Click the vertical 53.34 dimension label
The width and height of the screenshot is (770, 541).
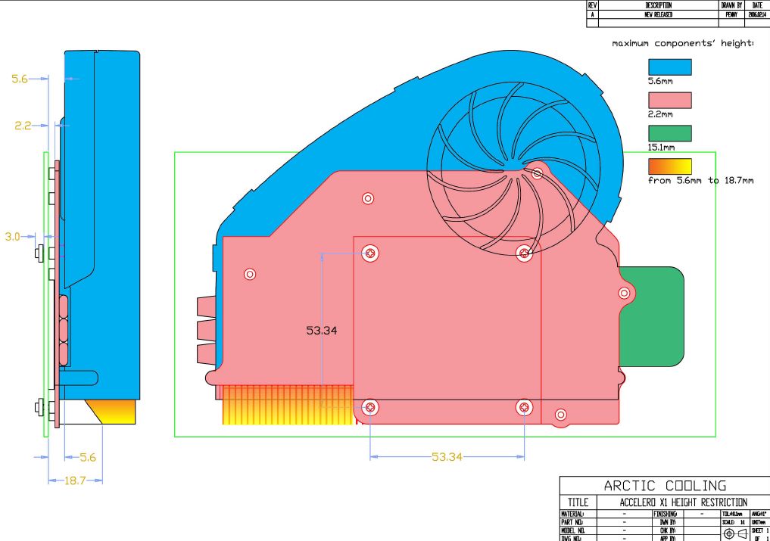pyautogui.click(x=322, y=331)
